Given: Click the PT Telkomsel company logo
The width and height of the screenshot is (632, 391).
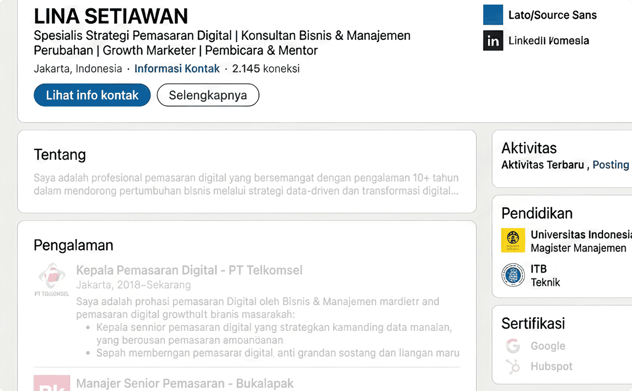Looking at the screenshot, I should (x=52, y=279).
